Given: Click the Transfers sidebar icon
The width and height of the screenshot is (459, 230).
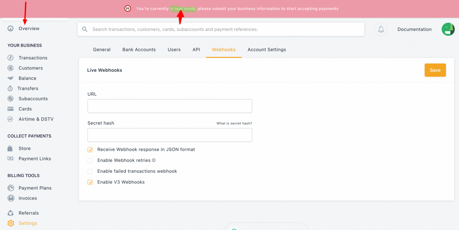Looking at the screenshot, I should click(10, 88).
